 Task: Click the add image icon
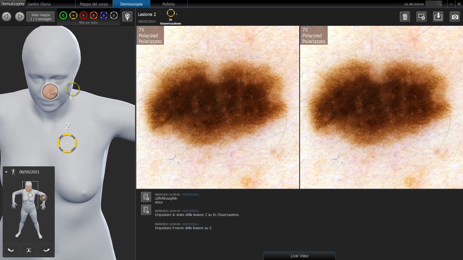[x=421, y=17]
